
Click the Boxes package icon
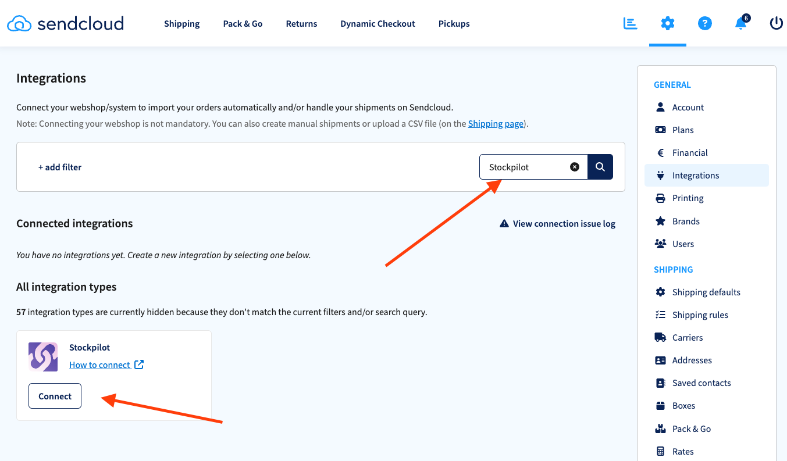(660, 406)
